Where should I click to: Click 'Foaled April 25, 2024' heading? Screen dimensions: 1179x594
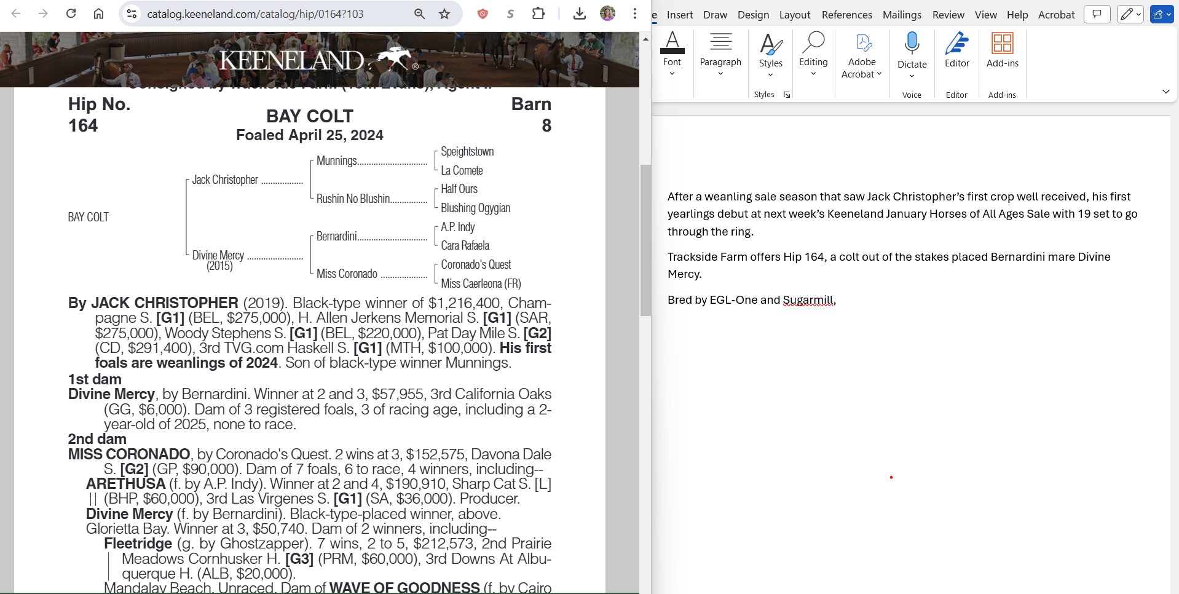[x=309, y=135]
